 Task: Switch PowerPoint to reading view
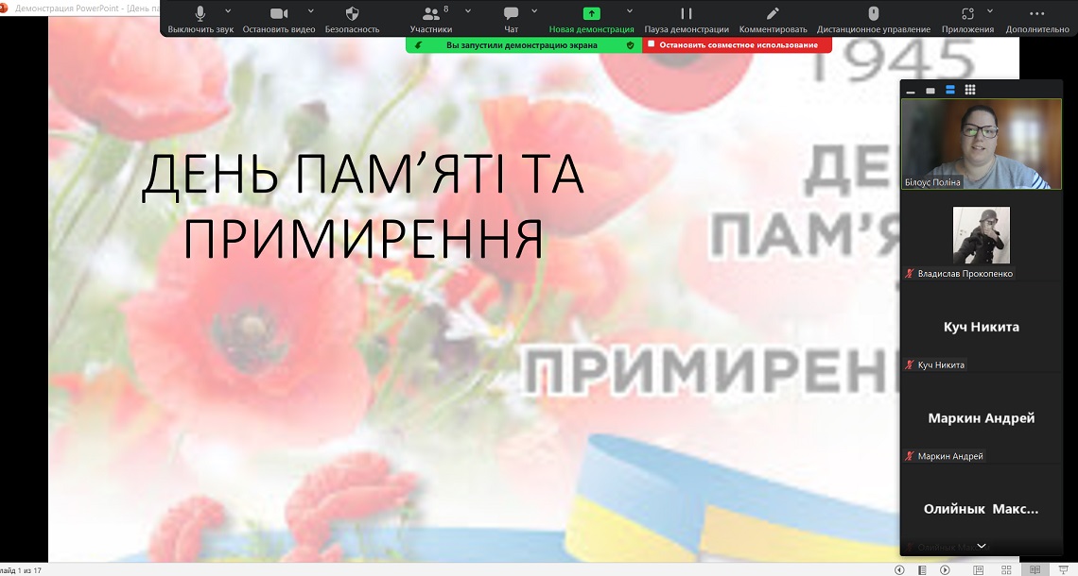1035,569
